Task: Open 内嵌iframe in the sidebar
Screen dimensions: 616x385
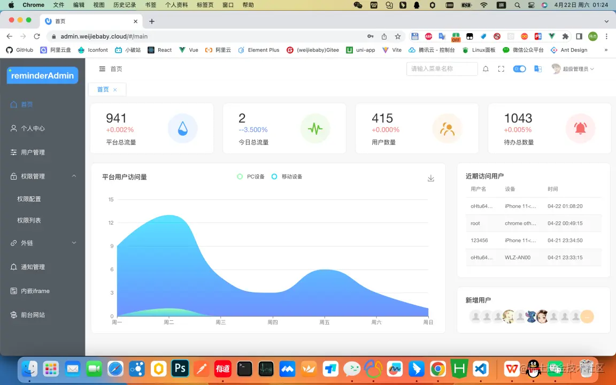Action: click(x=42, y=291)
